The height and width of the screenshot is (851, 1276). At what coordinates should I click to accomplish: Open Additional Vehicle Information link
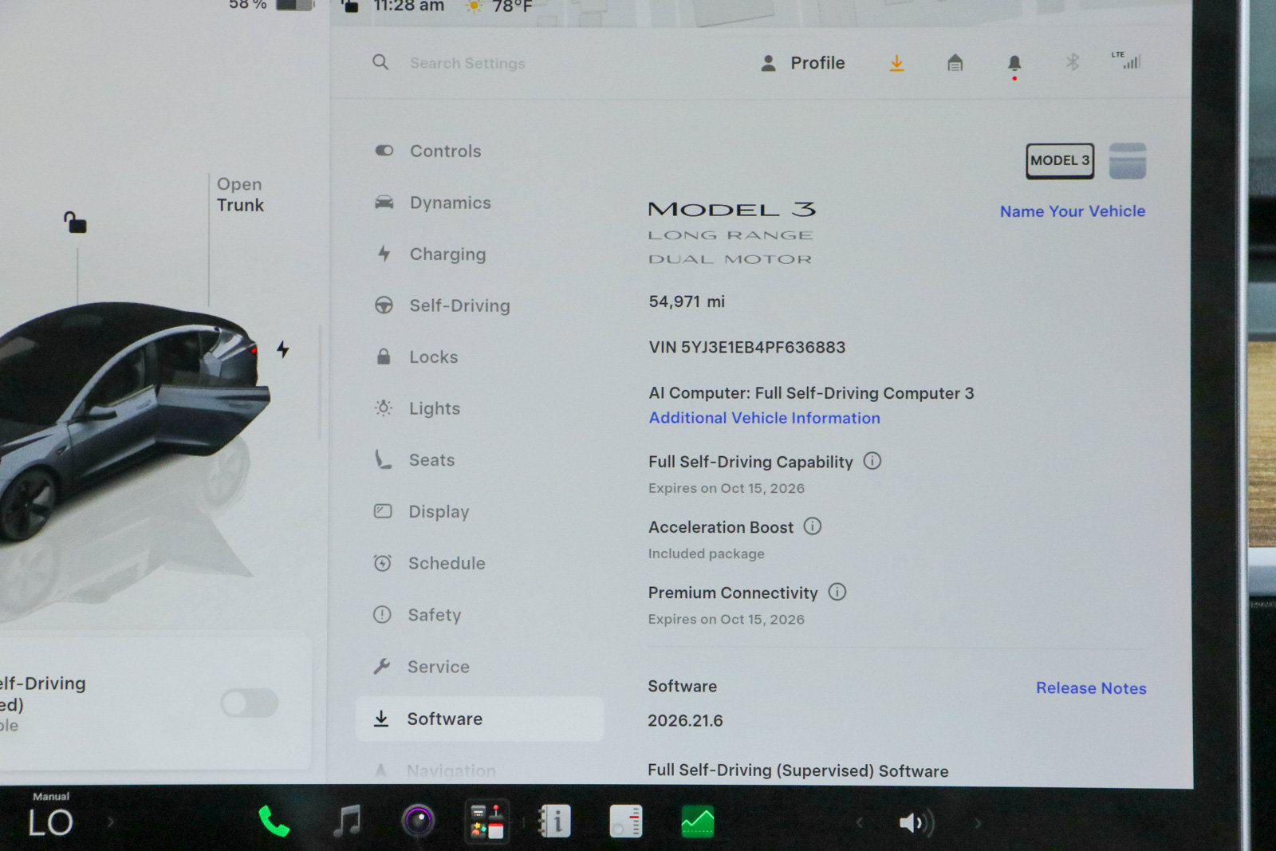point(764,418)
